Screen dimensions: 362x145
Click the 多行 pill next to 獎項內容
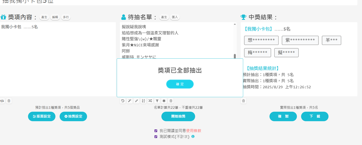pos(66,17)
